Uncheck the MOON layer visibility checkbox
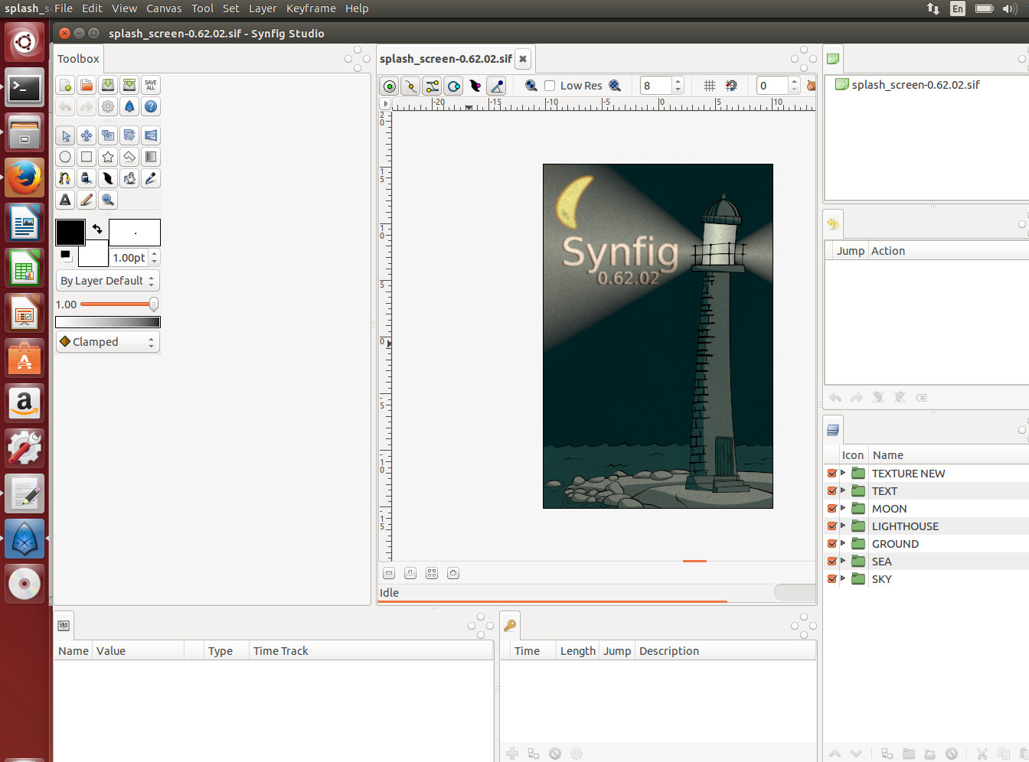The image size is (1029, 762). [x=832, y=509]
